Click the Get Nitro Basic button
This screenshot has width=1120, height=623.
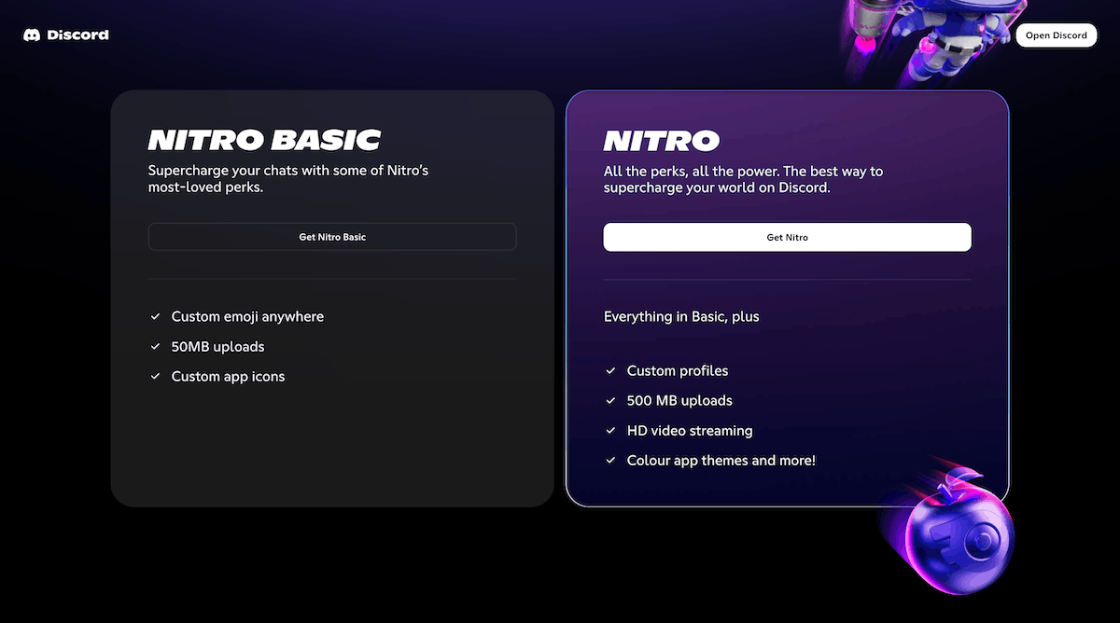coord(331,237)
